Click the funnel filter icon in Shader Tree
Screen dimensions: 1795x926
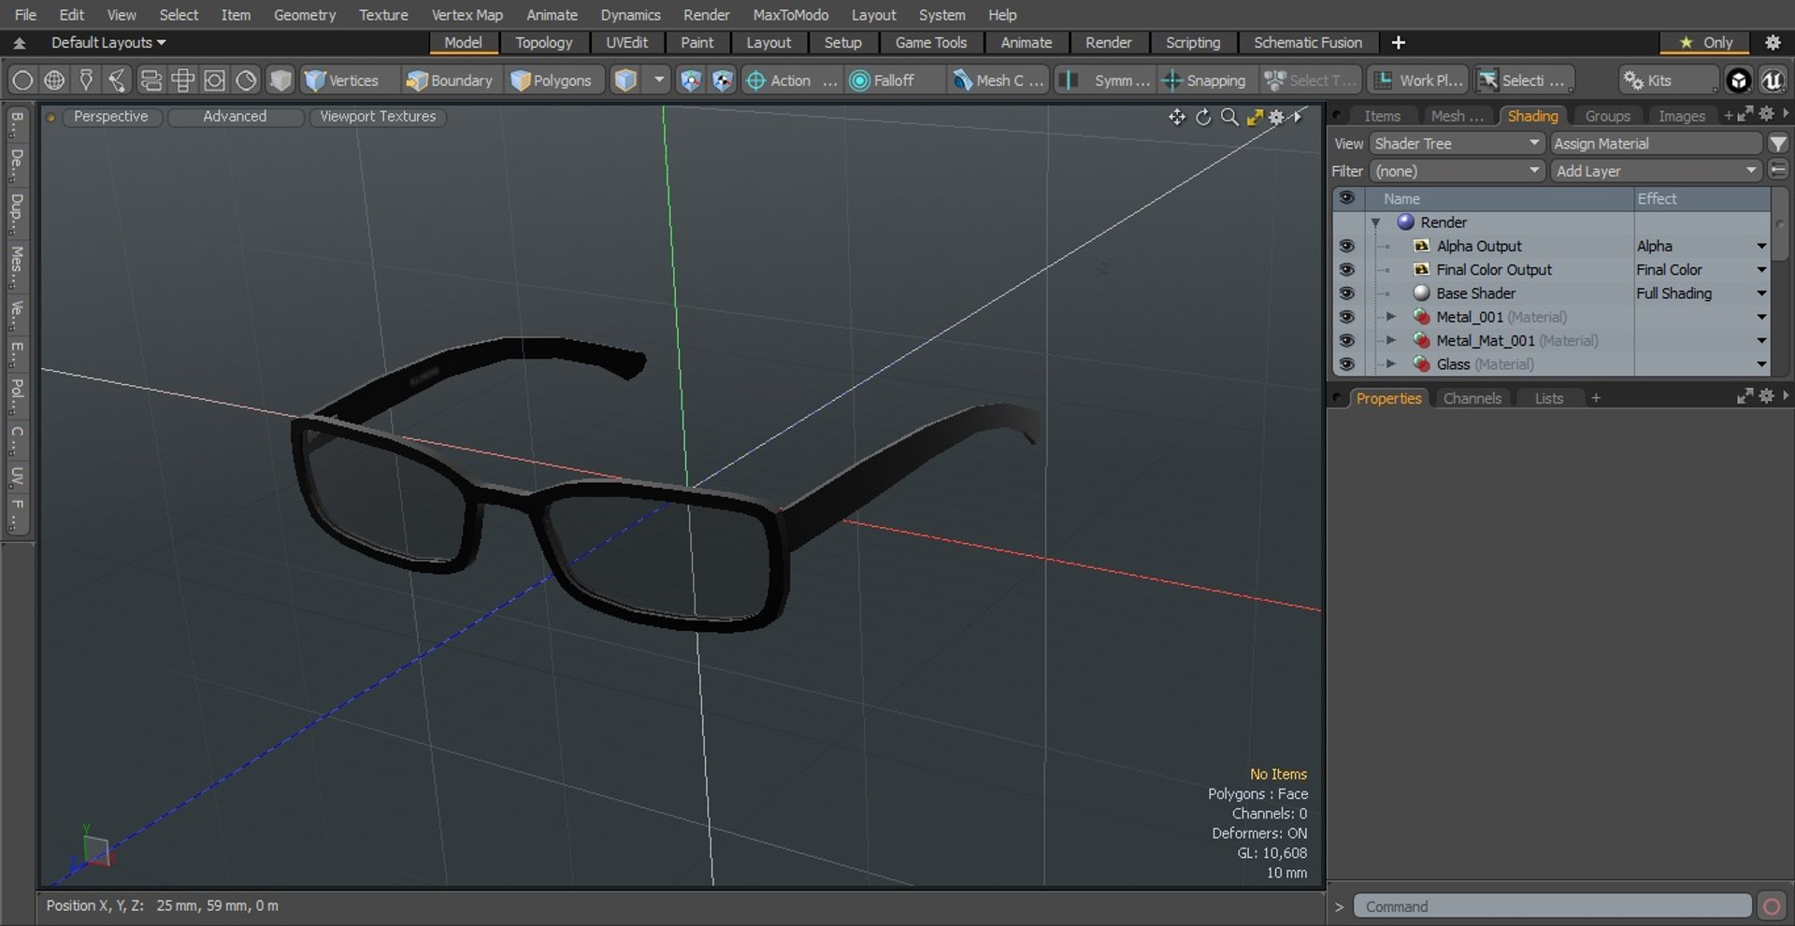(x=1777, y=143)
